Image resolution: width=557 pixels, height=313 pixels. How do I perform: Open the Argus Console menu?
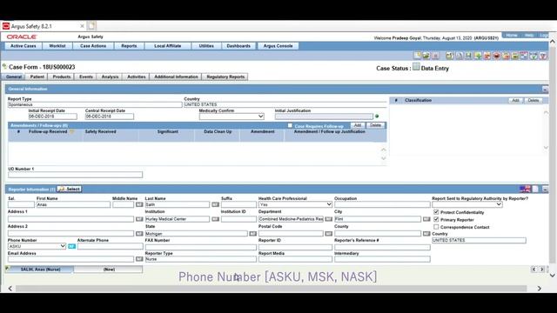click(x=278, y=46)
